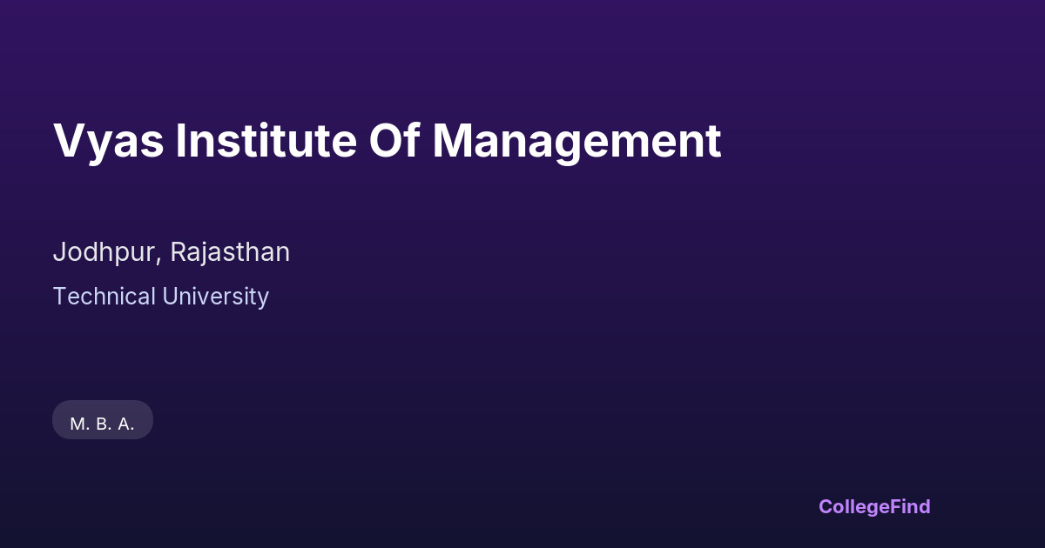Click the word Of in the heading
Screen dimensions: 1045x548
click(x=394, y=141)
